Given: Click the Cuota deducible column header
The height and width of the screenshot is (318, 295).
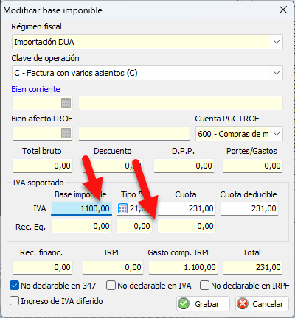Looking at the screenshot, I should click(249, 194).
